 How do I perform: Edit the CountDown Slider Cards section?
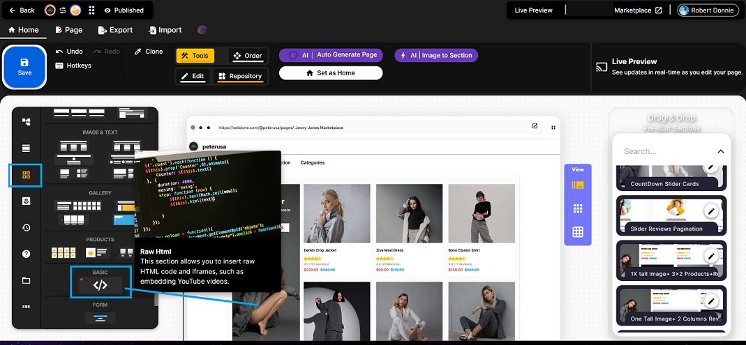[711, 167]
